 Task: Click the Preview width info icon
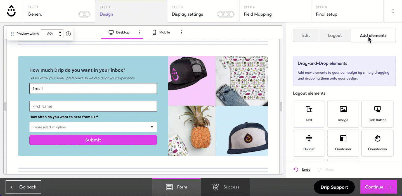coord(68,34)
